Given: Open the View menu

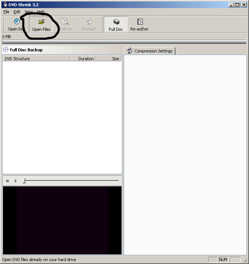Looking at the screenshot, I should (29, 12).
